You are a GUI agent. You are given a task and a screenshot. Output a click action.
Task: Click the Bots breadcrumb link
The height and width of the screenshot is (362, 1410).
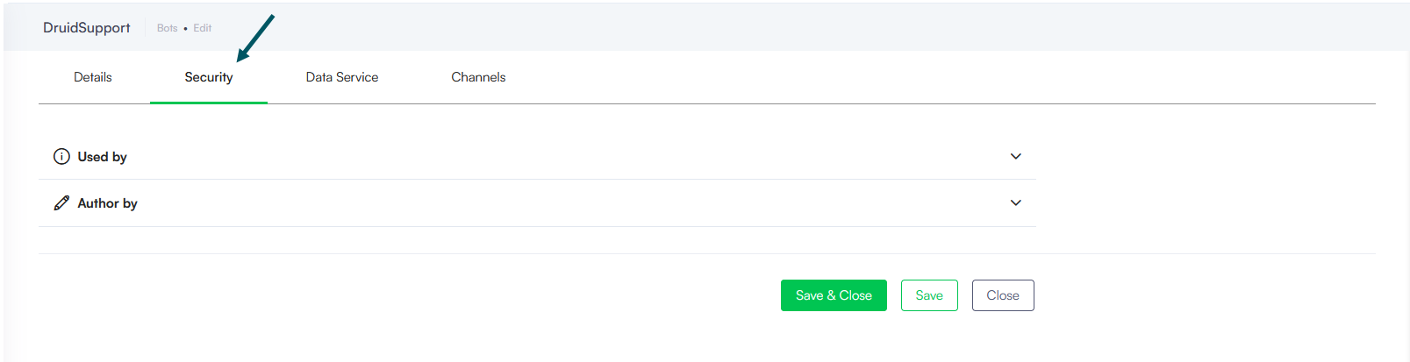167,28
